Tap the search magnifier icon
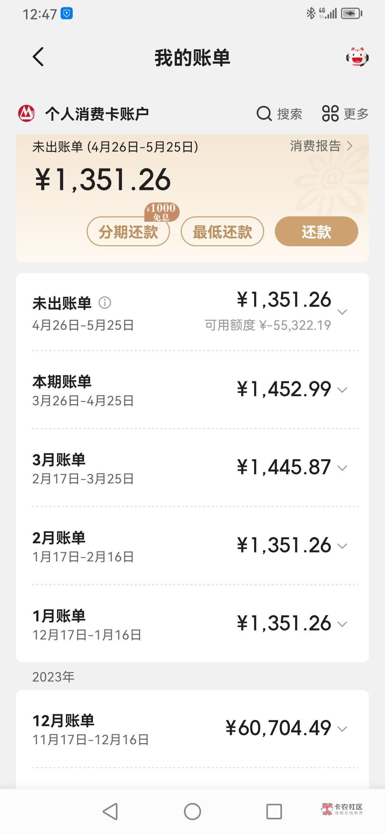Viewport: 385px width, 834px height. click(x=264, y=114)
